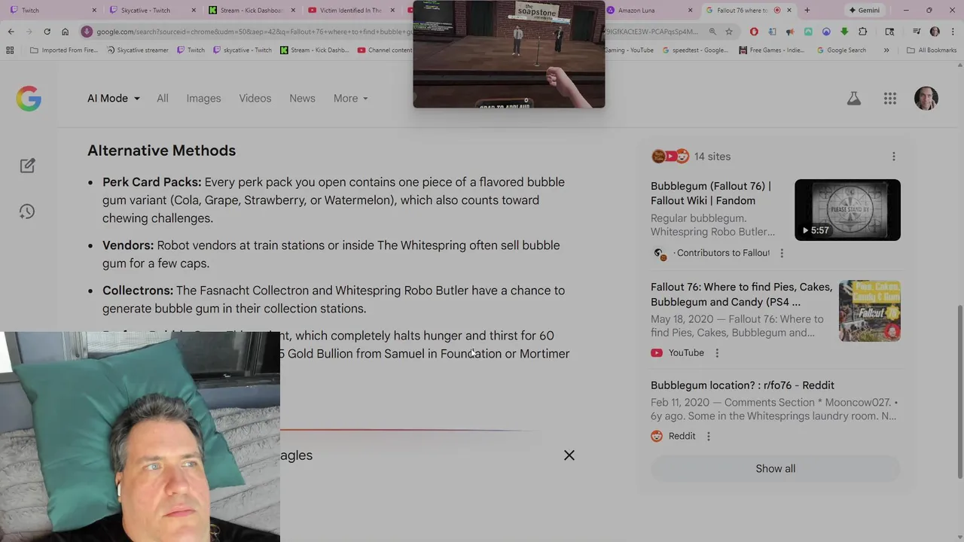Open the search by side panel icon
The image size is (964, 542).
tap(890, 32)
